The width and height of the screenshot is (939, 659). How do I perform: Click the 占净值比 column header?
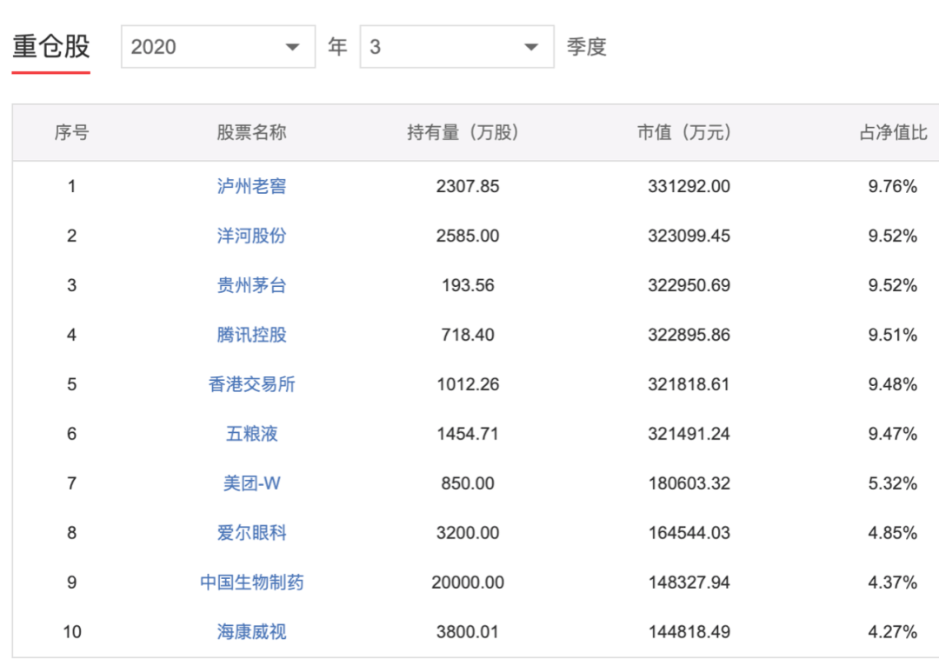[894, 132]
